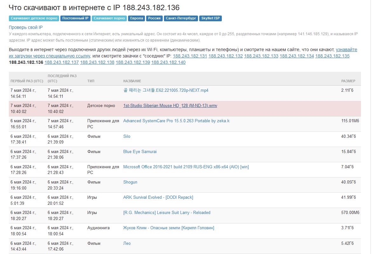This screenshot has height=254, width=381.
Task: Open the Advanced SystemCare Pro 15.5.0.263 link
Action: point(176,121)
